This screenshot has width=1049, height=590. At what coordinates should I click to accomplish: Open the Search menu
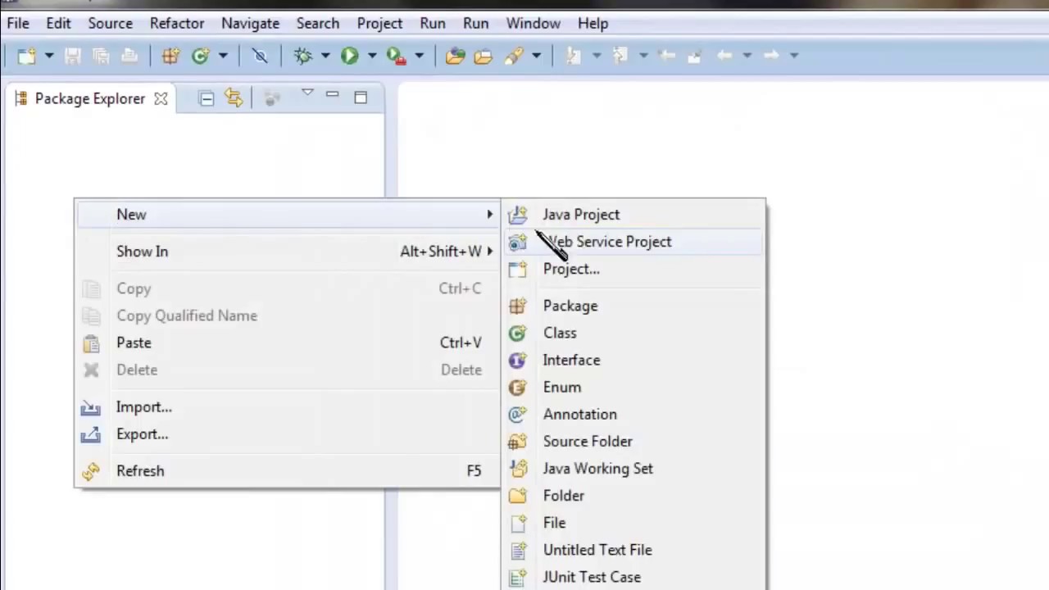[x=318, y=23]
